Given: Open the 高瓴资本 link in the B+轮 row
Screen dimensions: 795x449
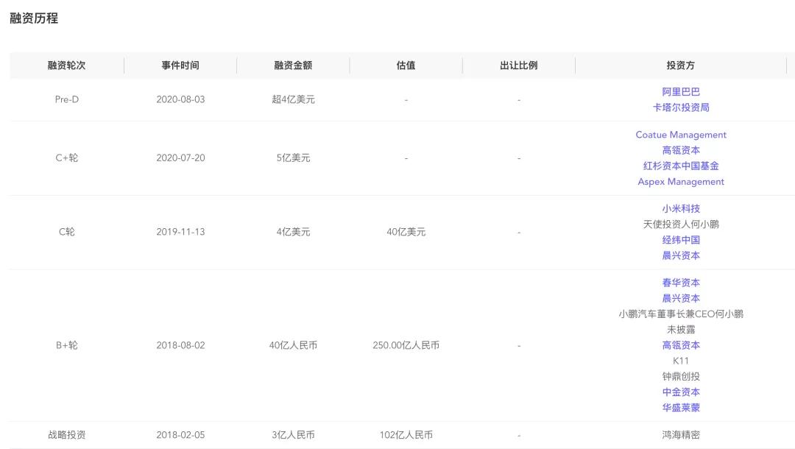Looking at the screenshot, I should point(681,345).
